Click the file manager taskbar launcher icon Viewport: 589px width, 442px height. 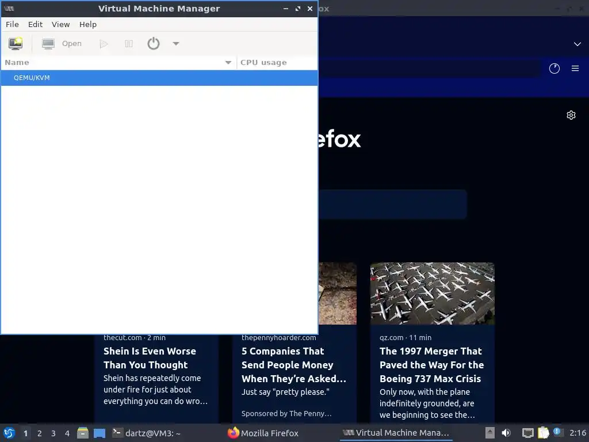point(83,433)
